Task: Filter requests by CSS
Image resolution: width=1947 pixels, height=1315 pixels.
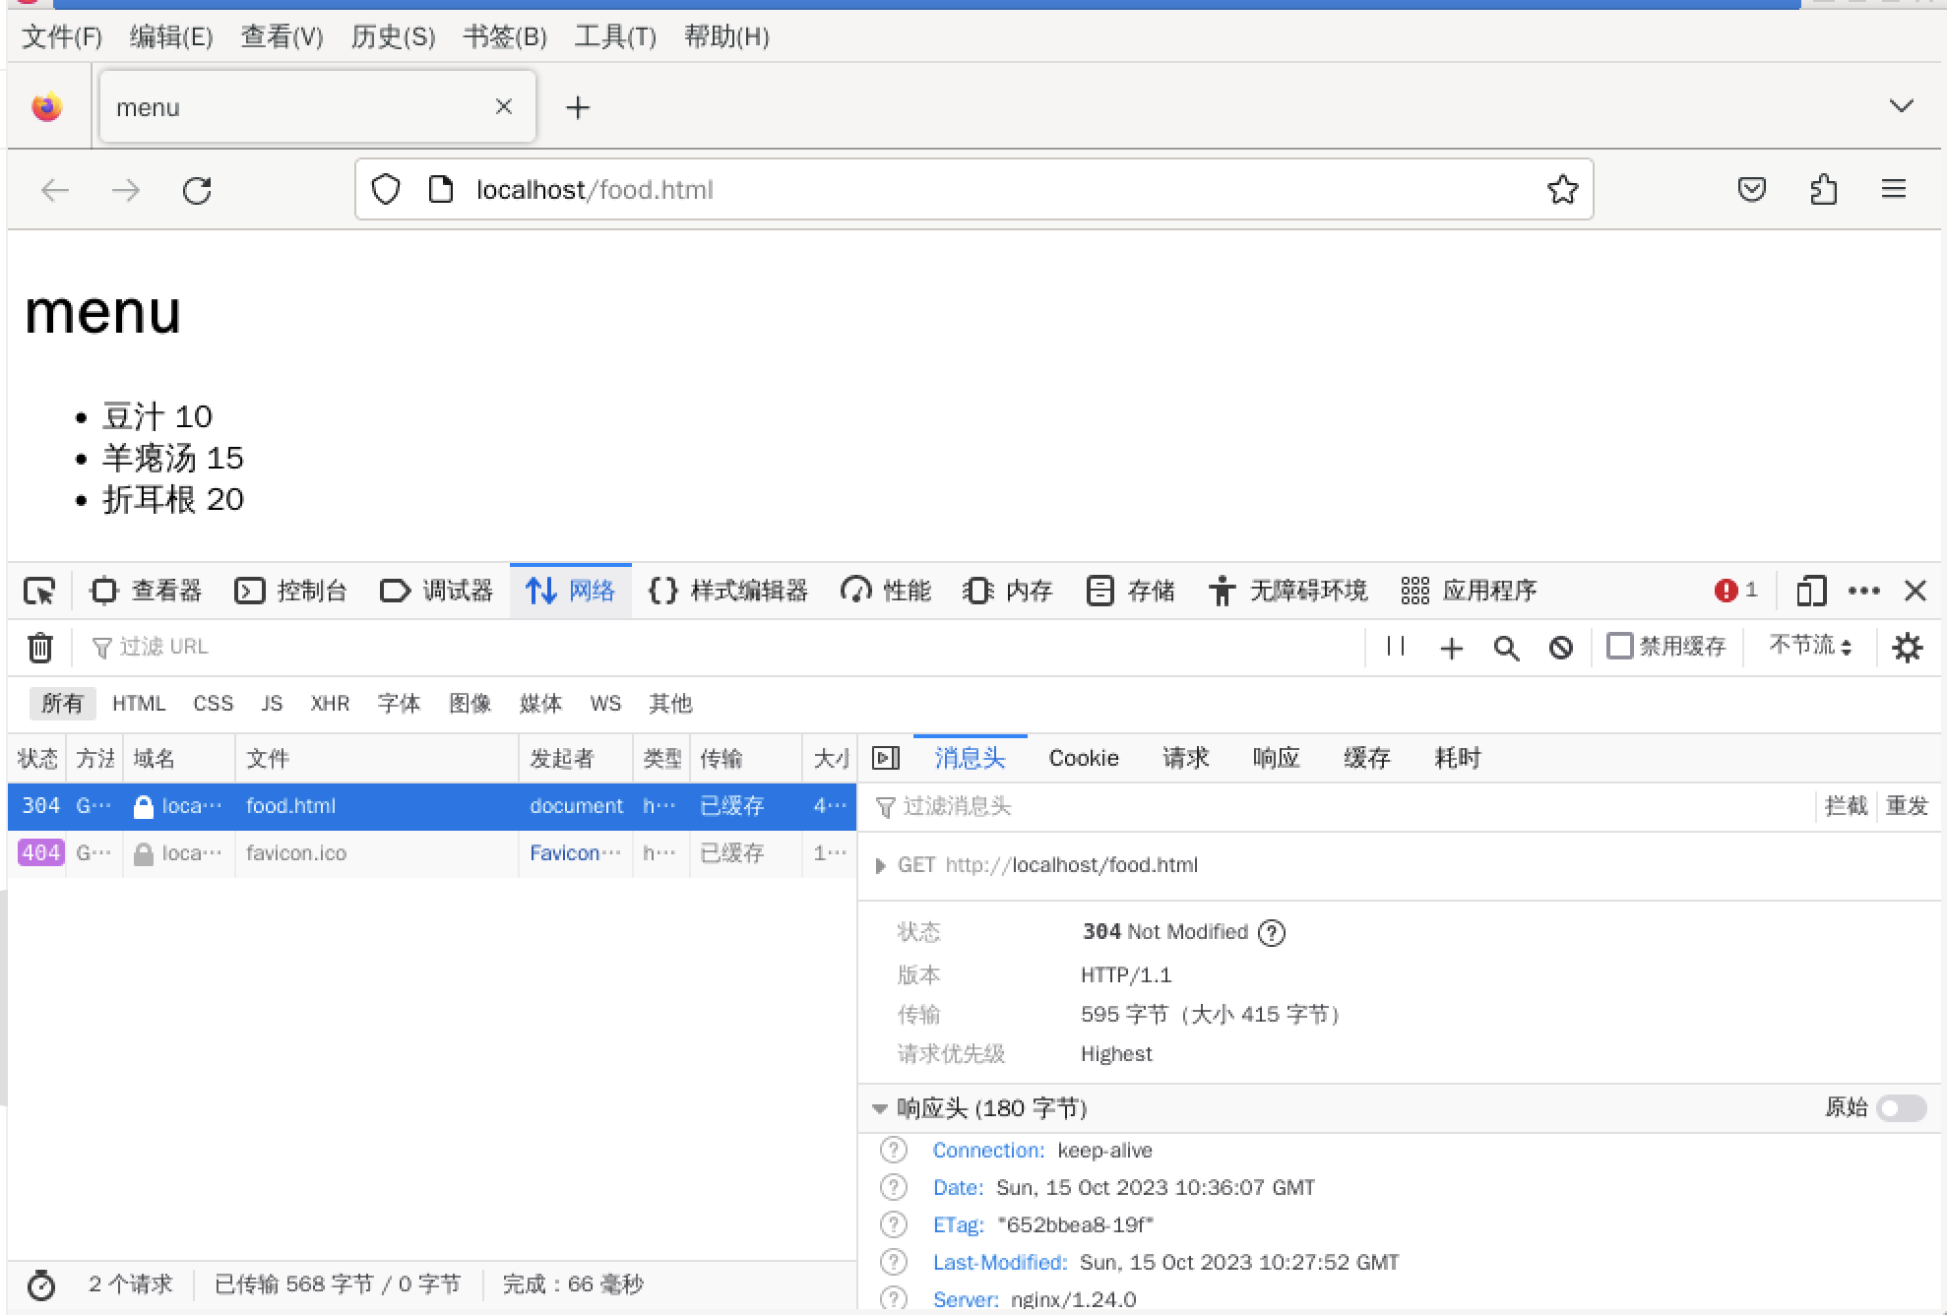Action: [x=213, y=704]
